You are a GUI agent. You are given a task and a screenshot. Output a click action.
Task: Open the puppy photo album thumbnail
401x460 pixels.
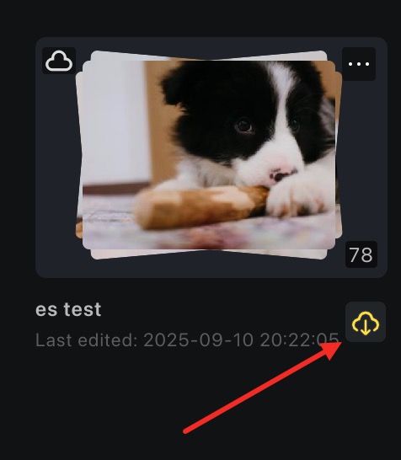coord(209,155)
